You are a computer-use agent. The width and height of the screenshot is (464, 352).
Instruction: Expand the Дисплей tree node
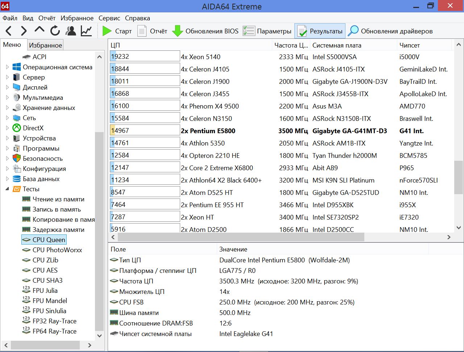point(7,87)
